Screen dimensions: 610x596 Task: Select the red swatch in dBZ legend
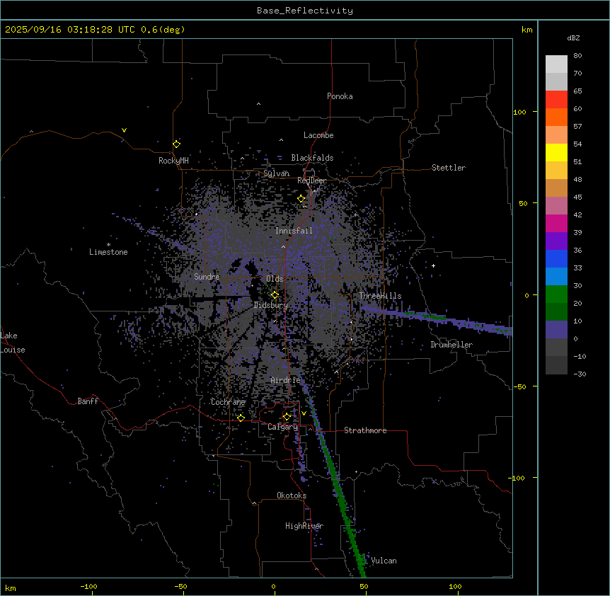[x=556, y=99]
